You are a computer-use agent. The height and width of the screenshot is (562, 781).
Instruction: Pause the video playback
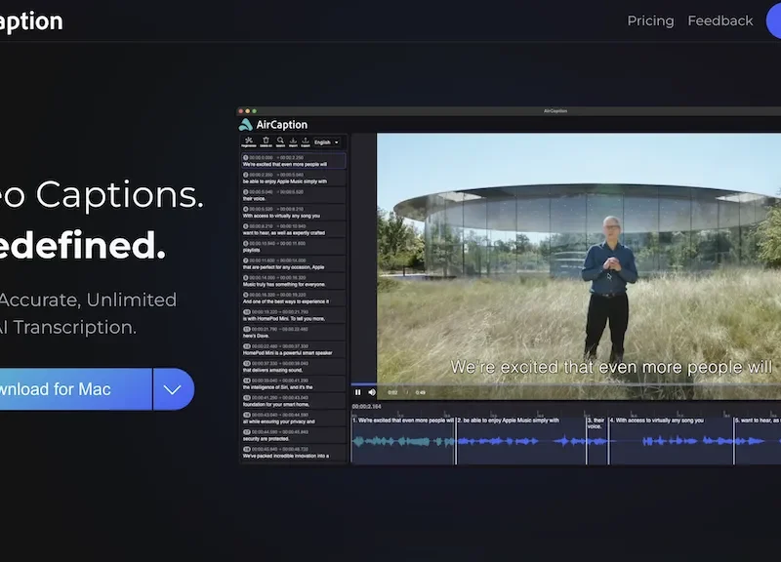[x=359, y=392]
